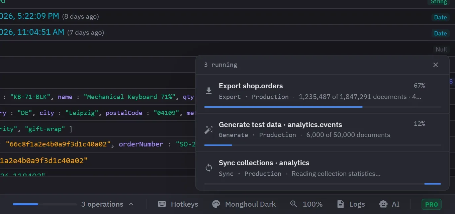Click 6,000 of 50,000 documents text
Viewport: 455px width, 214px height.
[x=348, y=135]
